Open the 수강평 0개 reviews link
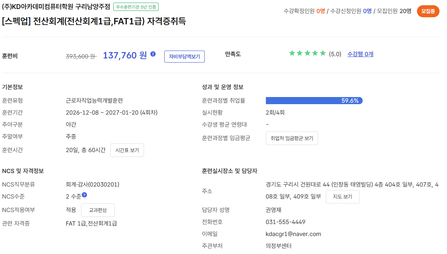Image resolution: width=447 pixels, height=254 pixels. point(360,54)
